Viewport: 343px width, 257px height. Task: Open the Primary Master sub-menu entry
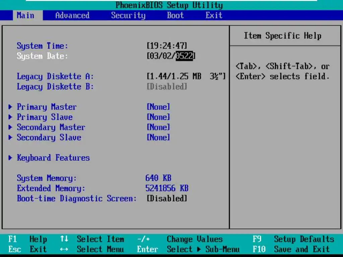point(47,107)
